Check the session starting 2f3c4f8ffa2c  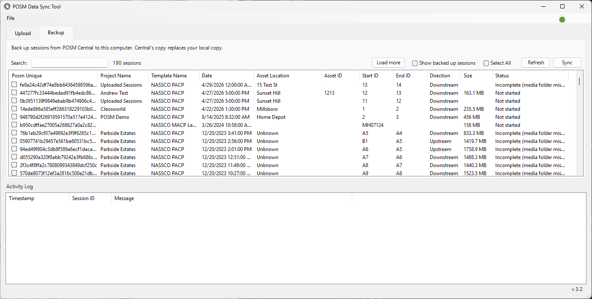[14, 165]
